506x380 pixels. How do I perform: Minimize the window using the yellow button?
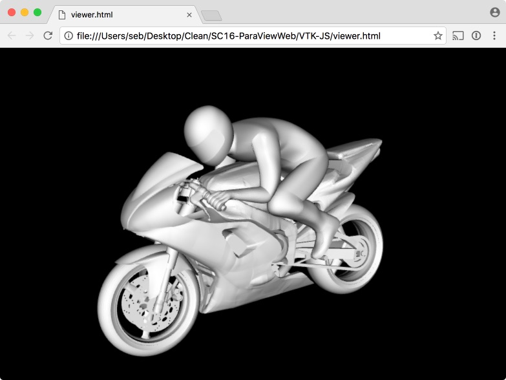[x=25, y=12]
